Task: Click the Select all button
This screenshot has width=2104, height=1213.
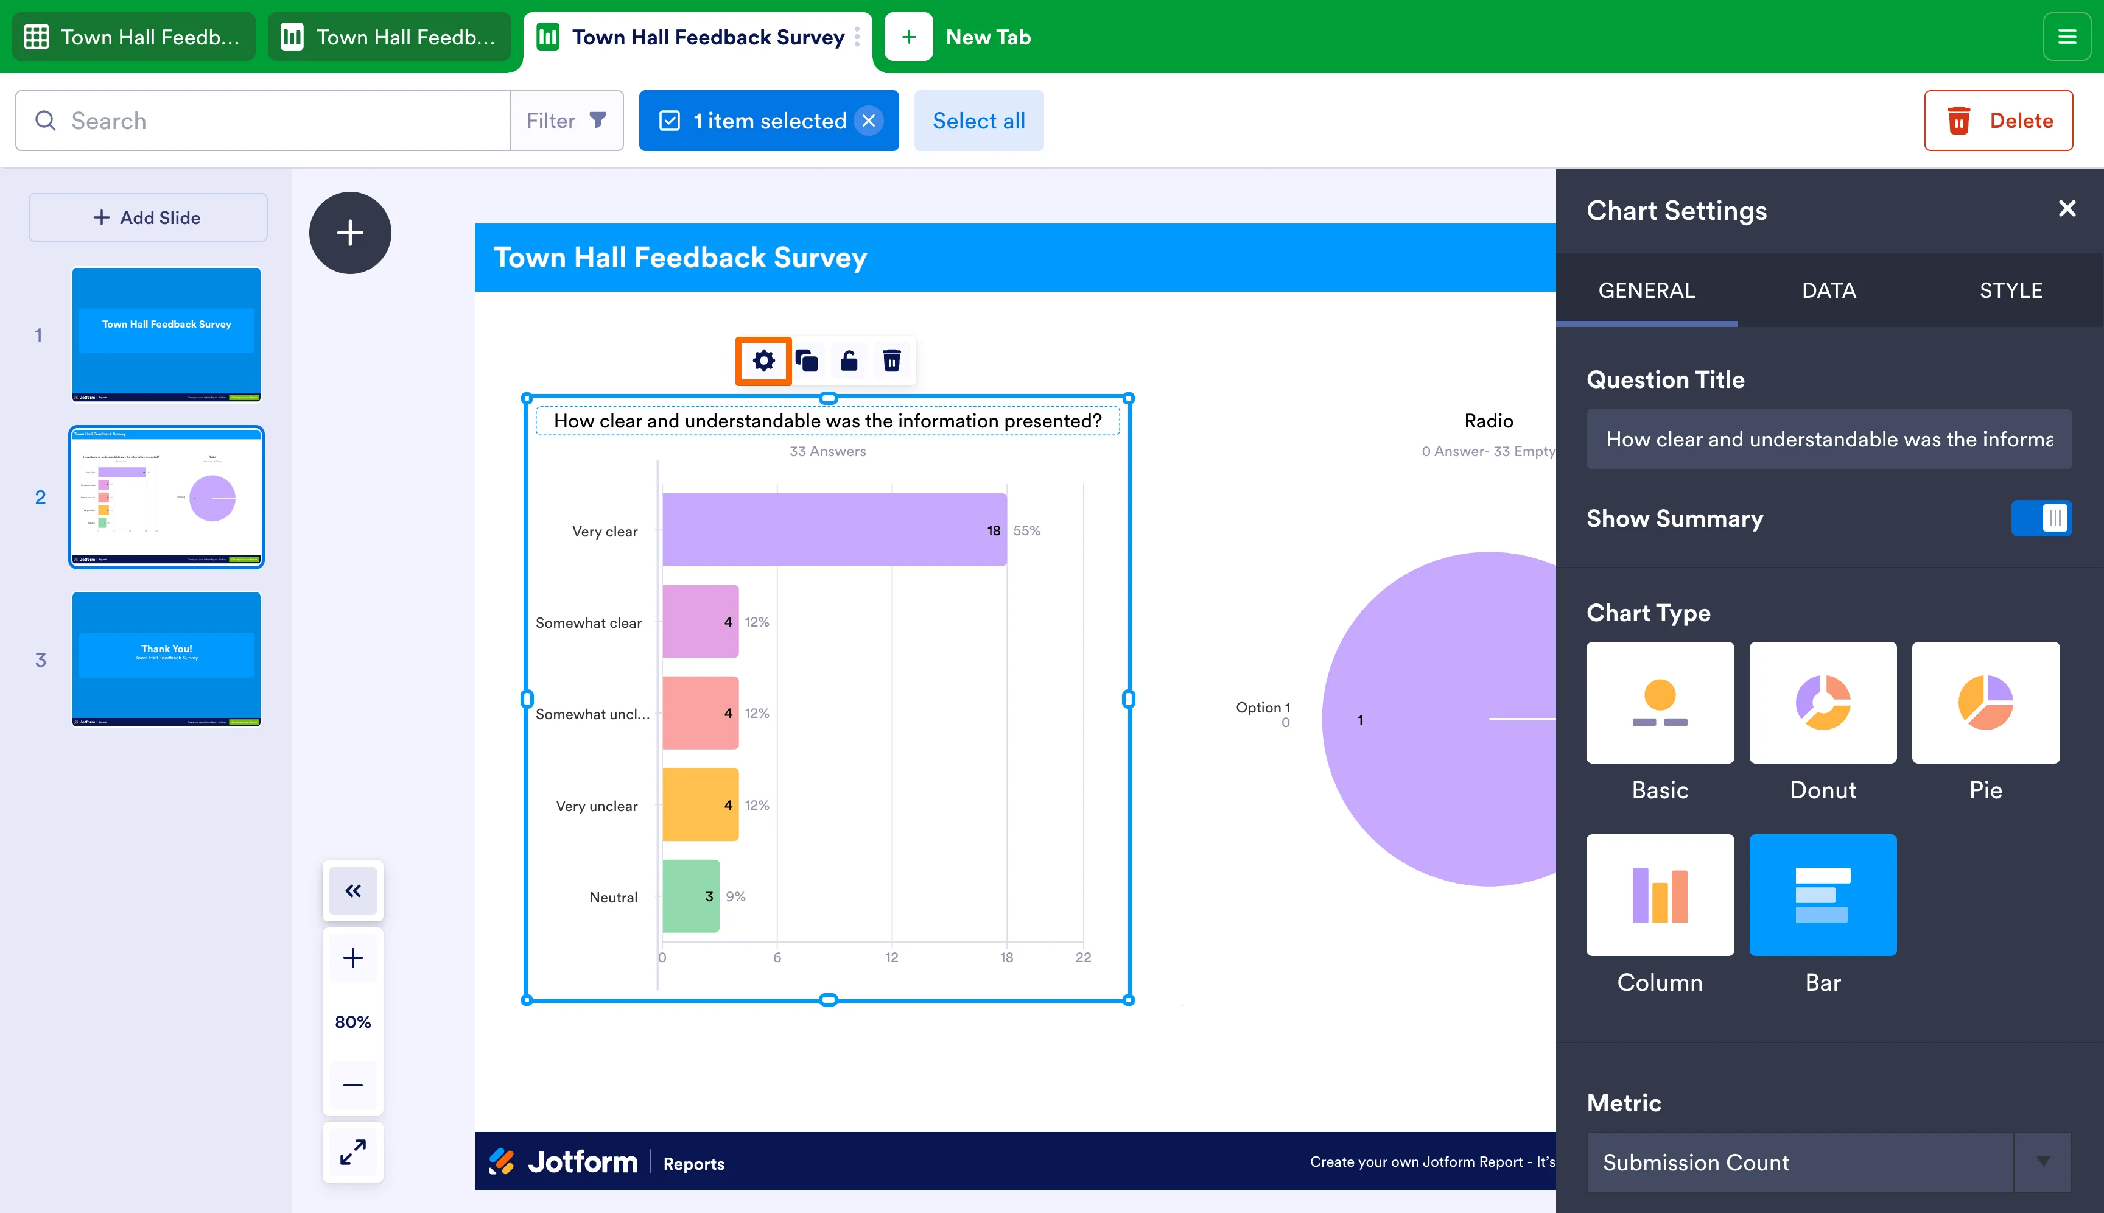Action: (979, 121)
